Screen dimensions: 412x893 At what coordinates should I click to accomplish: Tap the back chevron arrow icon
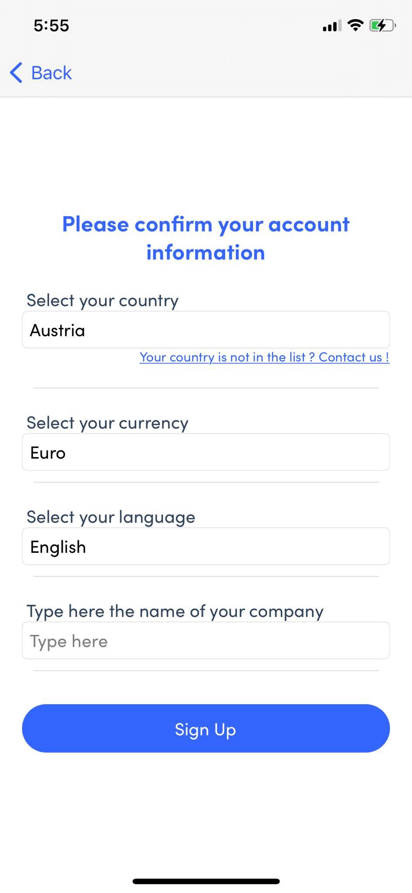pos(16,72)
